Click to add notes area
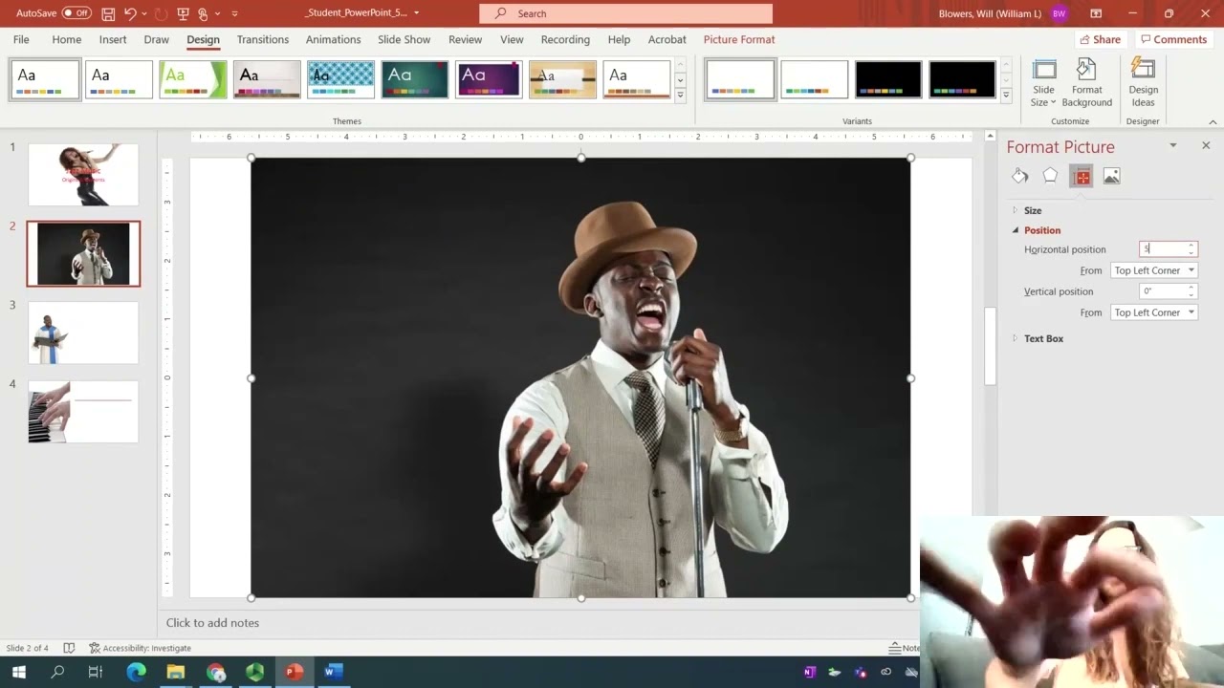The height and width of the screenshot is (688, 1224). pyautogui.click(x=212, y=623)
